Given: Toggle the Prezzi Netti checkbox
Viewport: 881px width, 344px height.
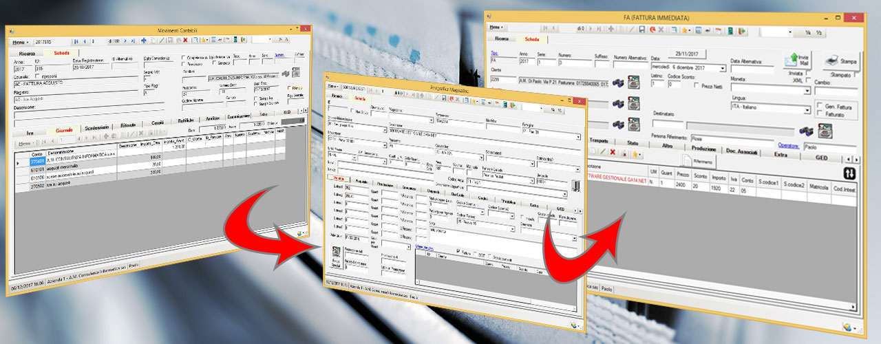Looking at the screenshot, I should 697,86.
